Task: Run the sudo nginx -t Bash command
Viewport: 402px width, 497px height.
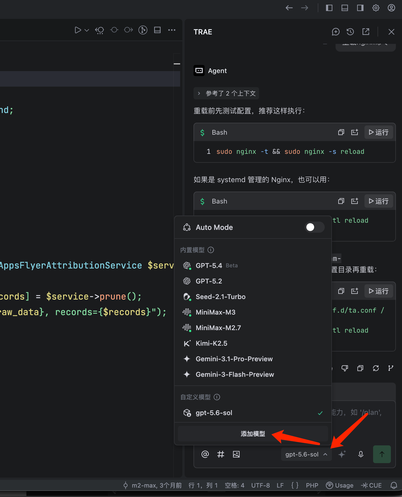Action: [x=378, y=132]
